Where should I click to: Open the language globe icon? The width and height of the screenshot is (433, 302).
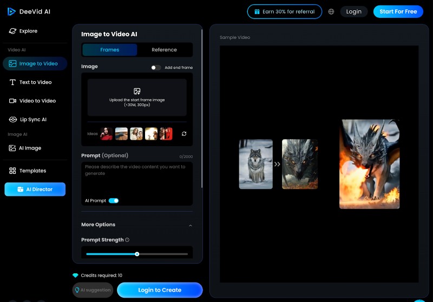pos(331,11)
